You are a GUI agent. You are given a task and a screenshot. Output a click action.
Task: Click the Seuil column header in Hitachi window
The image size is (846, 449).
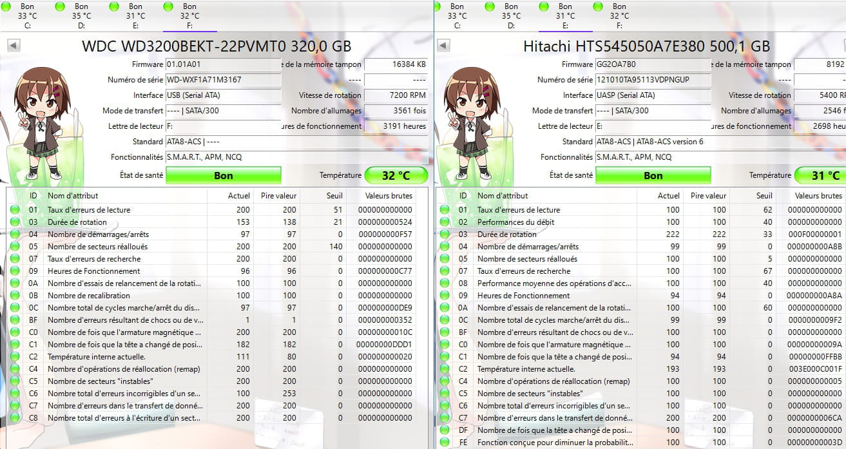753,195
